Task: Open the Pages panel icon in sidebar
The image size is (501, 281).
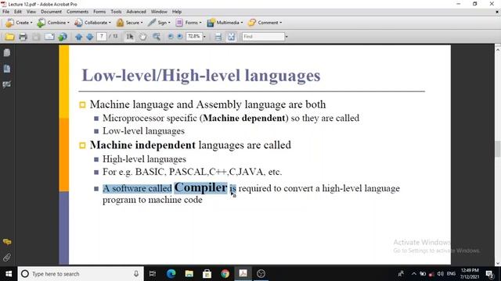Action: (7, 52)
